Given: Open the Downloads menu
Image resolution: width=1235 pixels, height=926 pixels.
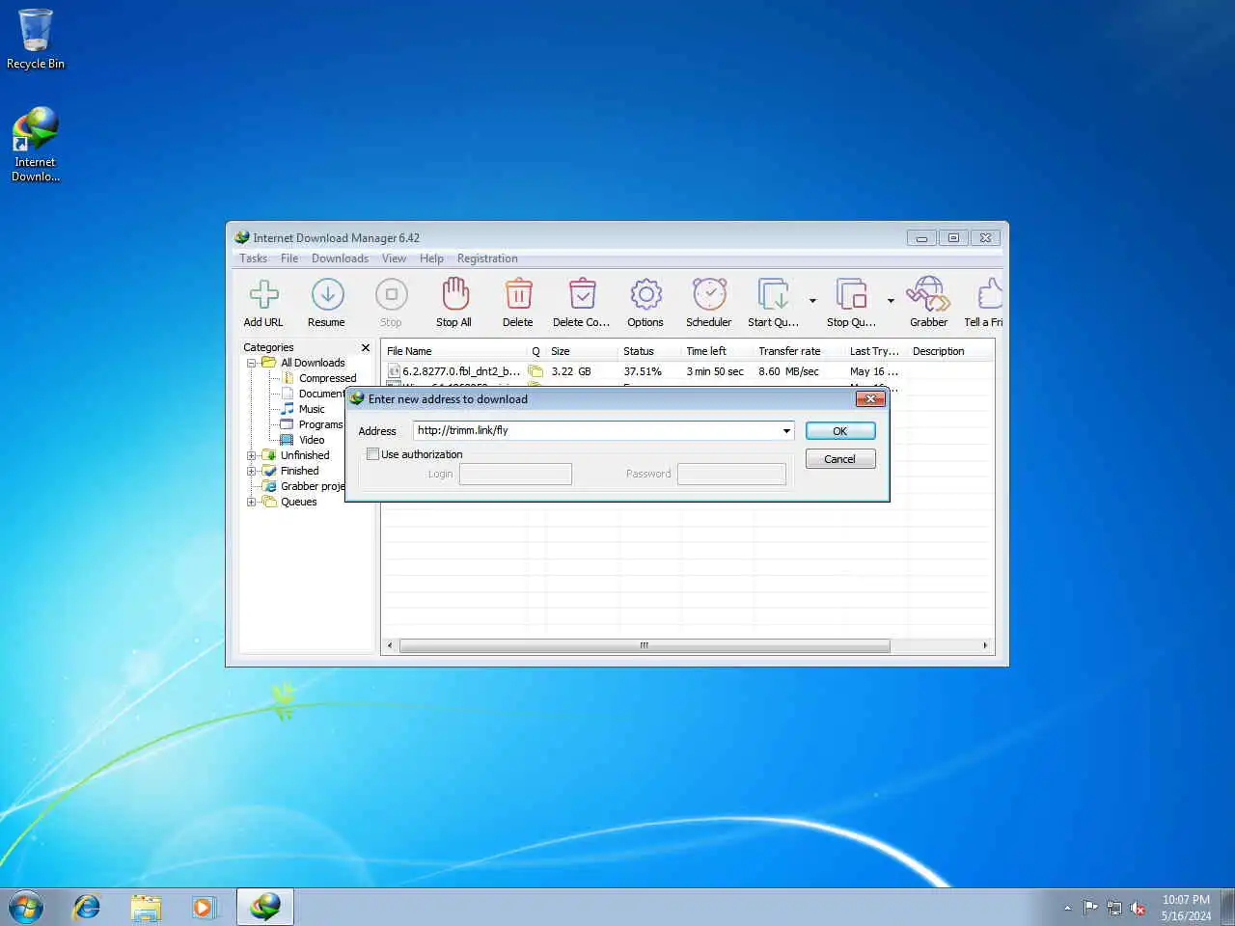Looking at the screenshot, I should (340, 259).
